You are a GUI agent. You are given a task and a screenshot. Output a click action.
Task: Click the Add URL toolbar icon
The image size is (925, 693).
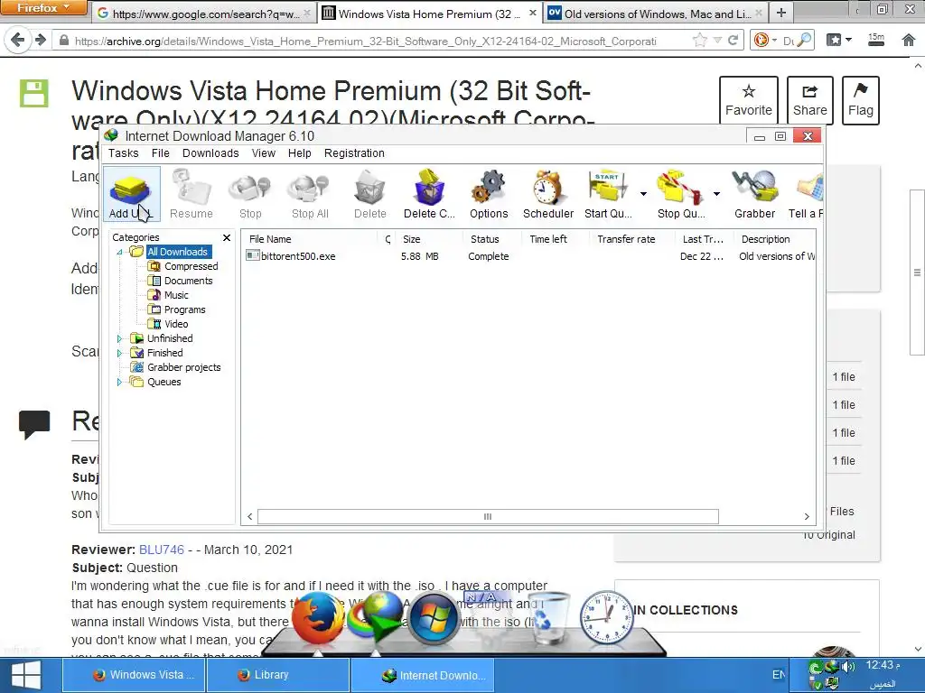[x=131, y=195]
